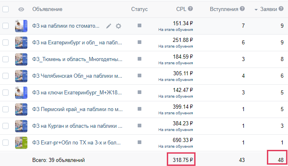Select the CPL value 305.11 ₽
The width and height of the screenshot is (288, 166).
(x=183, y=73)
